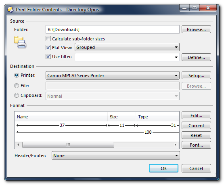Image resolution: width=224 pixels, height=185 pixels.
Task: Click the Directory Opus title bar icon
Action: coord(10,10)
